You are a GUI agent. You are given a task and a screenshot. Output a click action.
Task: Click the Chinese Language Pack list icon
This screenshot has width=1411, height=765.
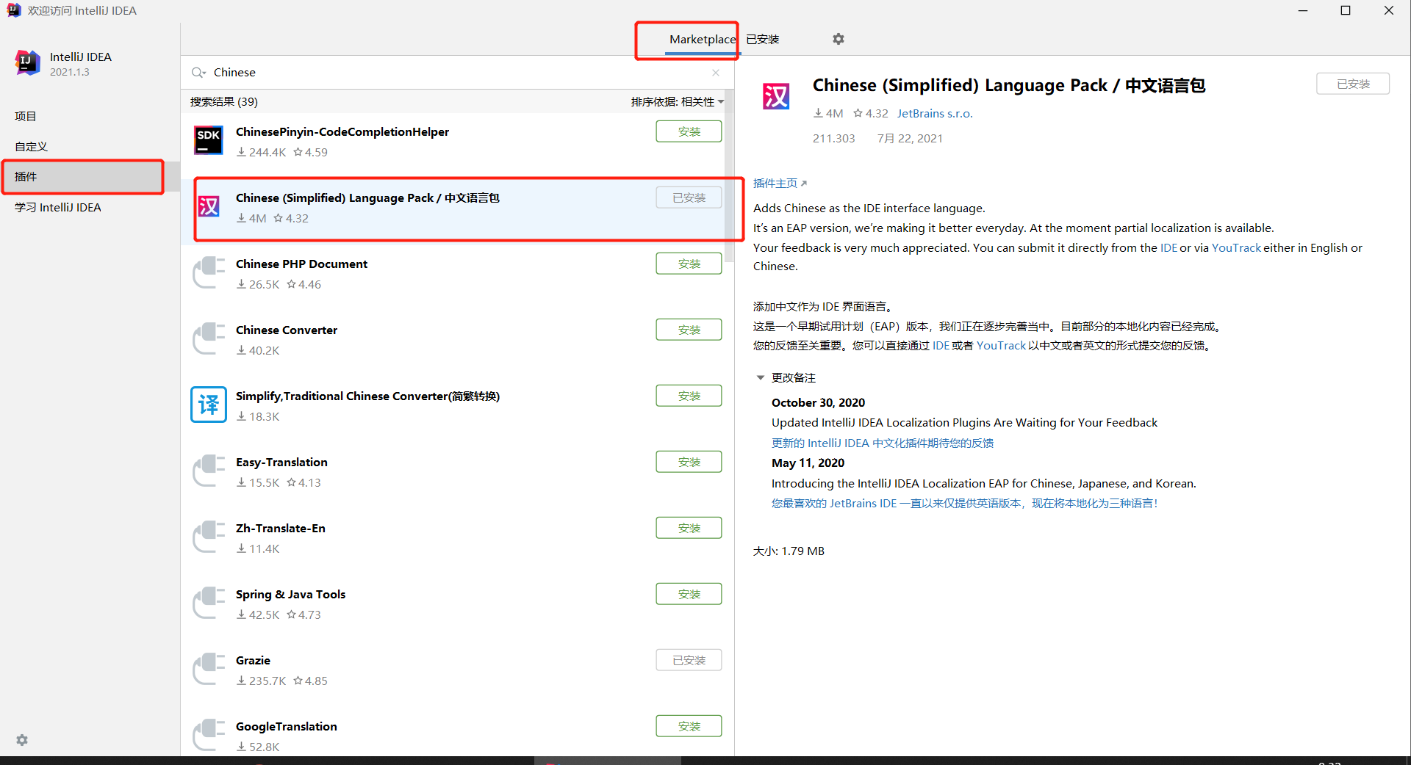pos(209,206)
